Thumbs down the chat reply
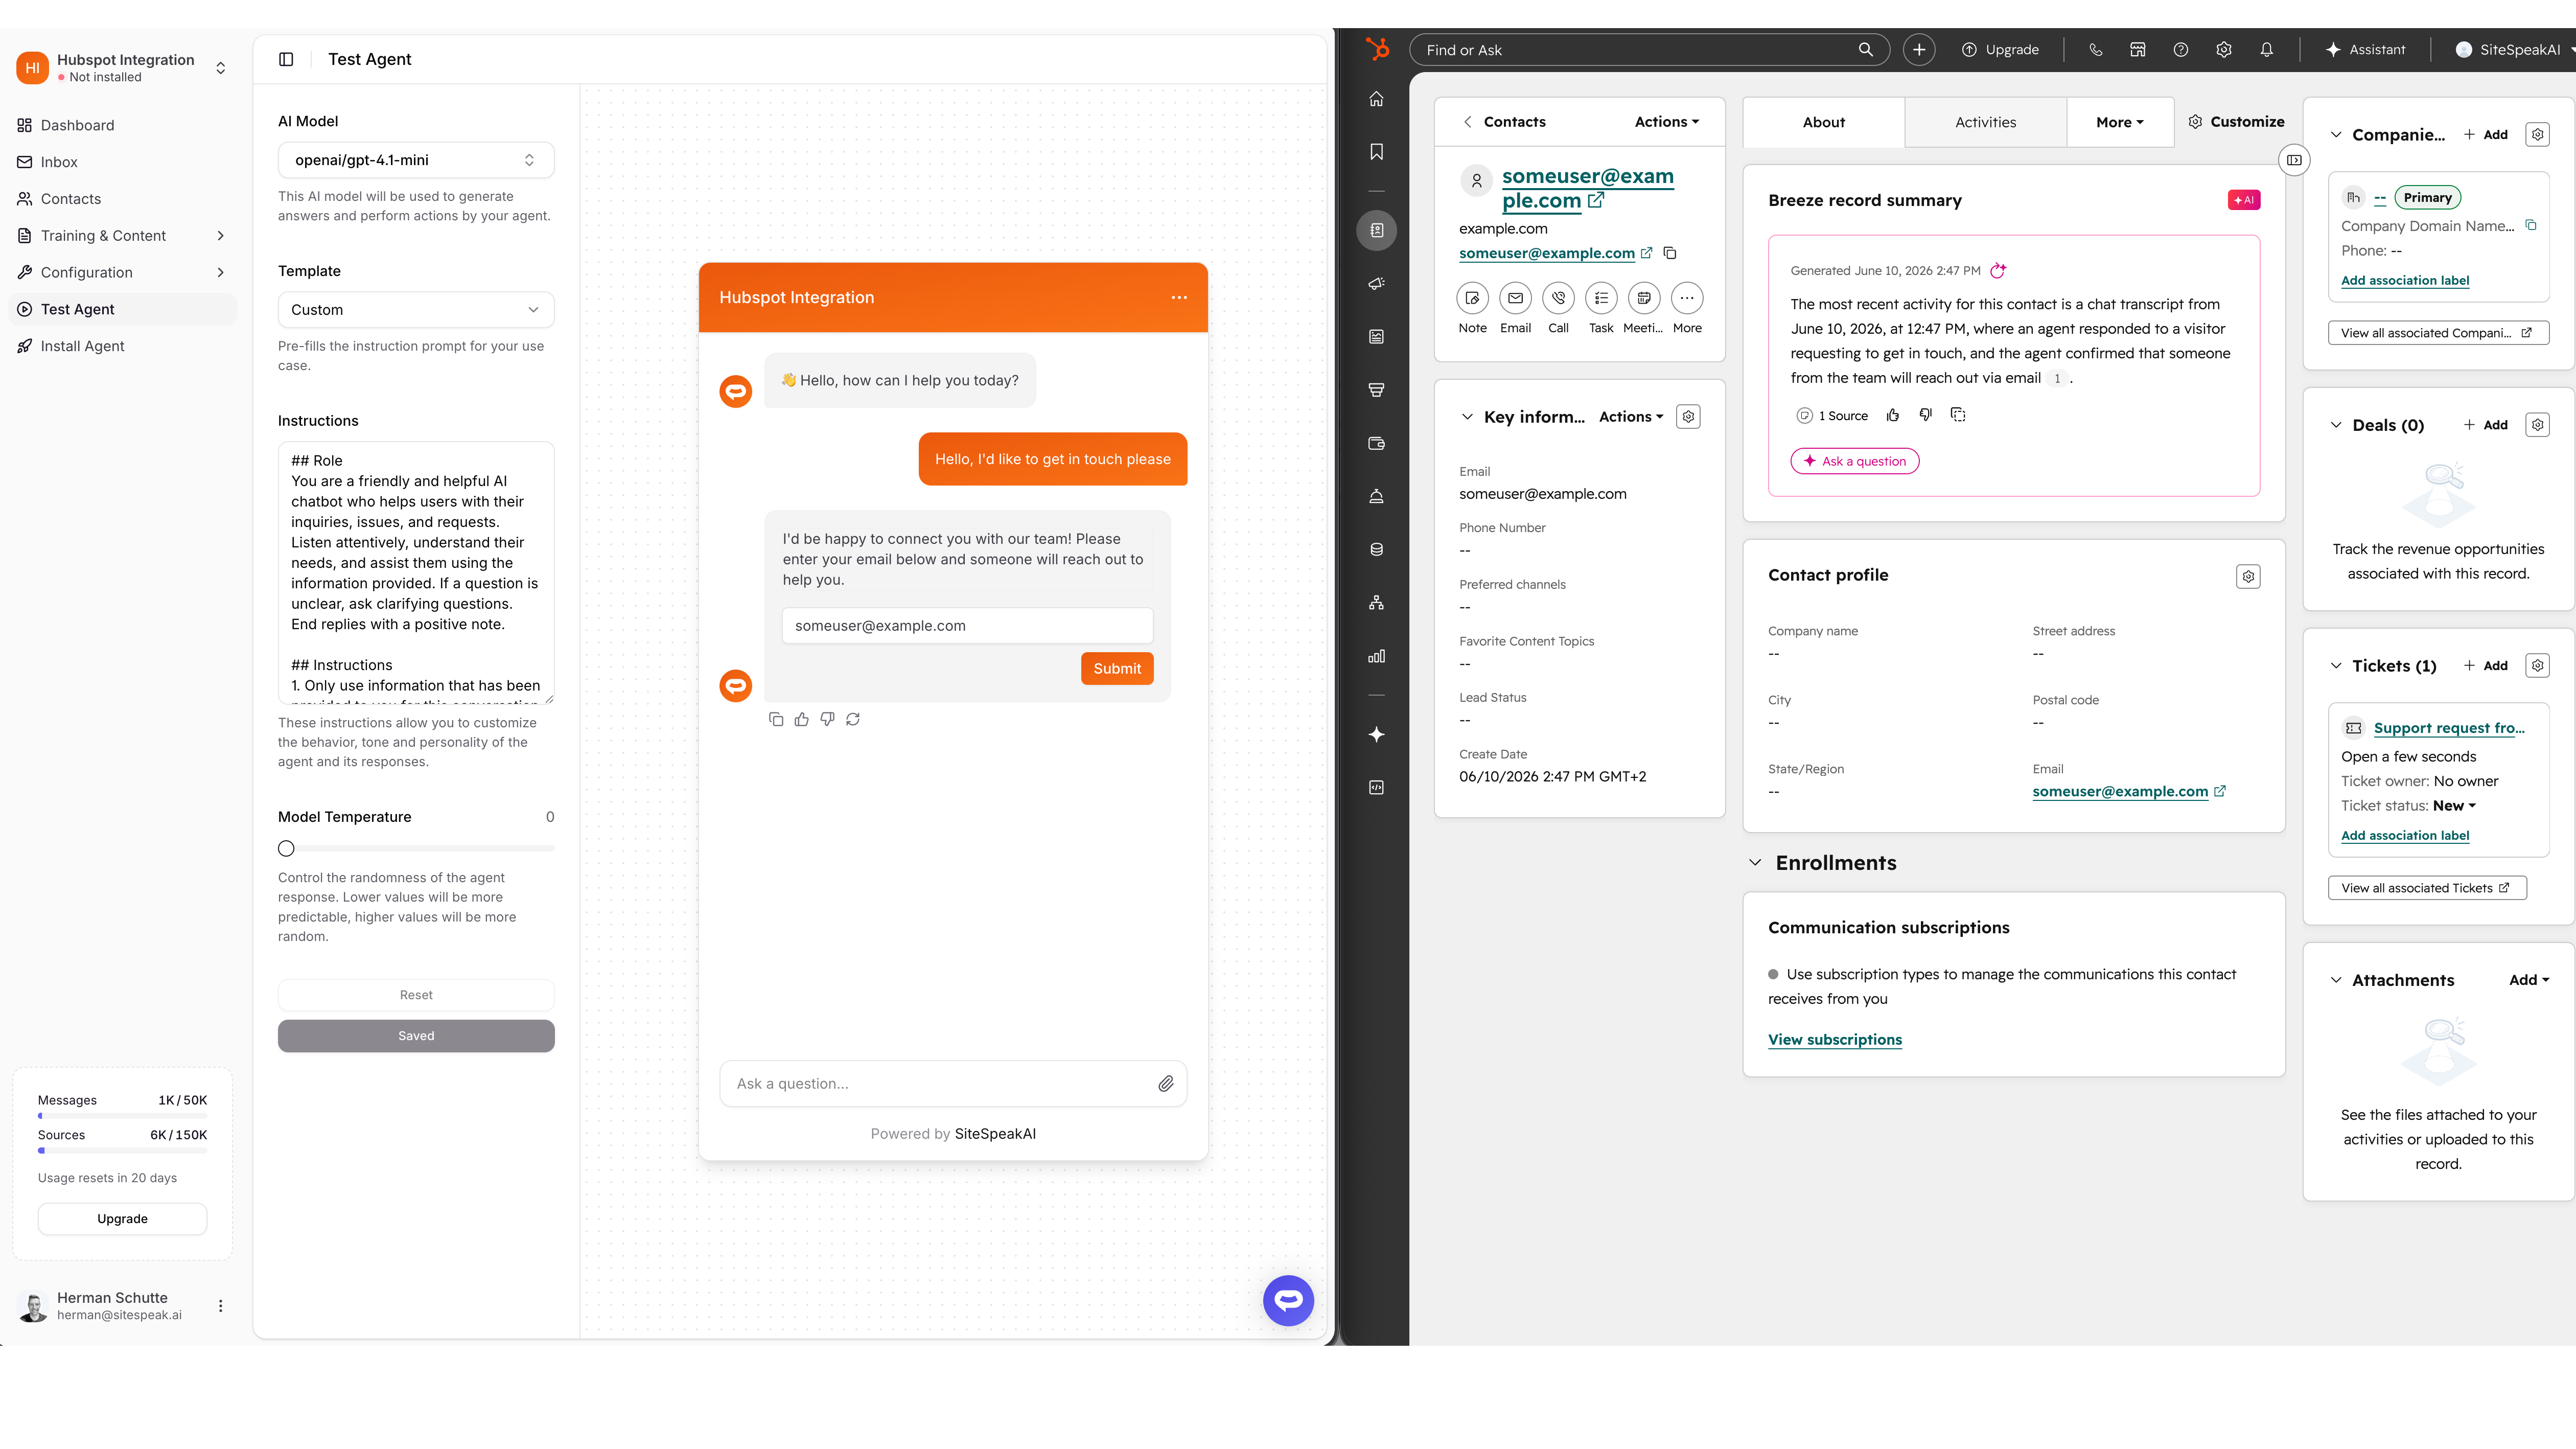Viewport: 2576px width, 1449px height. point(827,719)
